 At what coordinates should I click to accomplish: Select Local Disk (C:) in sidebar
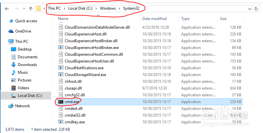(30, 96)
